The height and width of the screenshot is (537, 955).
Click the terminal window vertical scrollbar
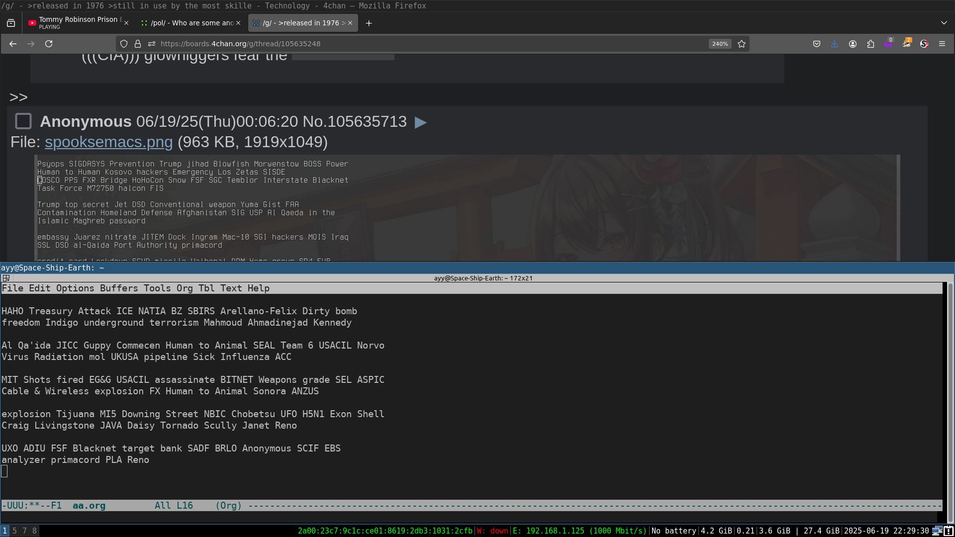pyautogui.click(x=950, y=403)
